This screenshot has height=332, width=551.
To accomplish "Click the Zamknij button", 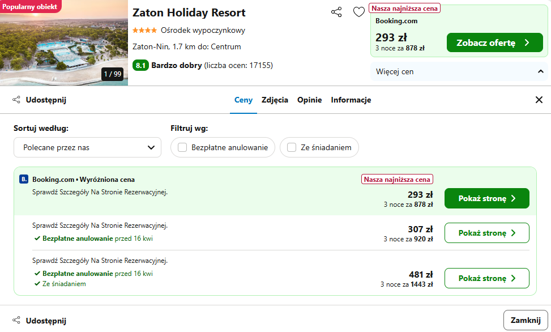I will (526, 320).
